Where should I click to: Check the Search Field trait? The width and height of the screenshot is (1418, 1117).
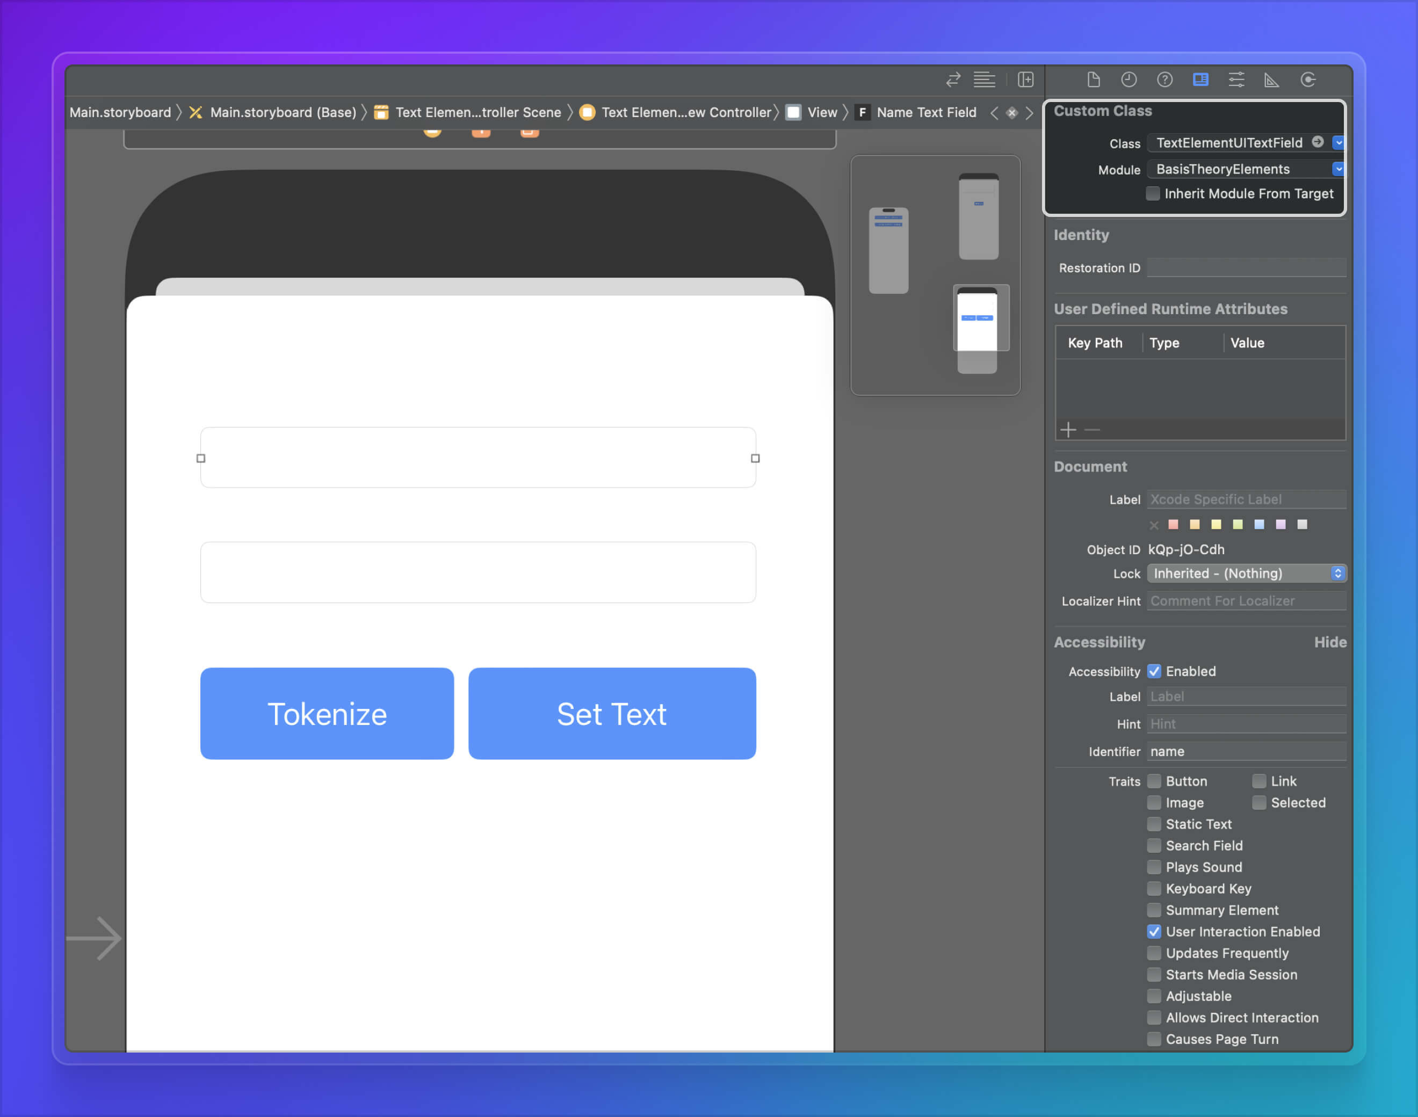(x=1154, y=846)
